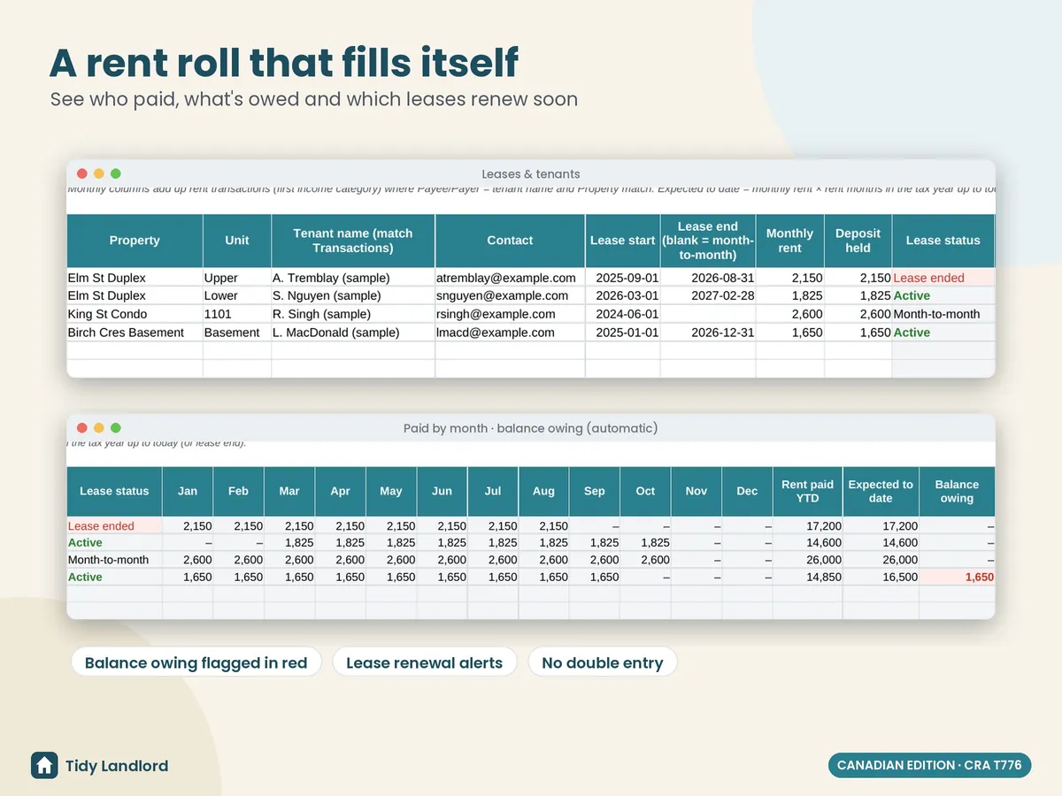Select the Tenant name column header
Screen dimensions: 1062x796
point(353,241)
